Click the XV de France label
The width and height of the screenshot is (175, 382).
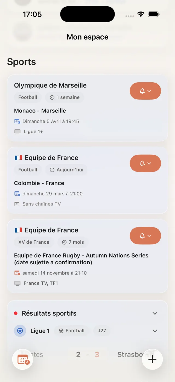(x=34, y=242)
